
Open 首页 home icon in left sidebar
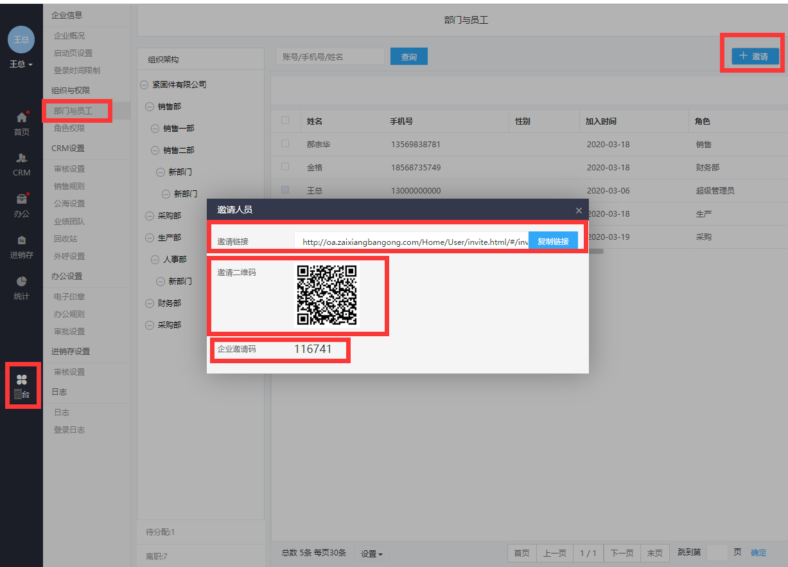22,118
